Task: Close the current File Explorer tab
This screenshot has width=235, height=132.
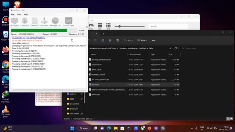Action: [97, 34]
